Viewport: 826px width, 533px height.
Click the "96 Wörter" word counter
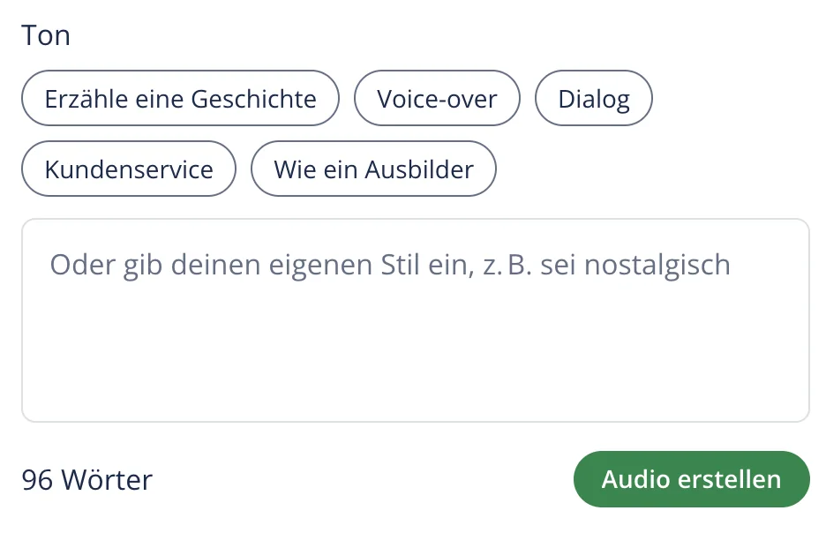click(x=88, y=480)
